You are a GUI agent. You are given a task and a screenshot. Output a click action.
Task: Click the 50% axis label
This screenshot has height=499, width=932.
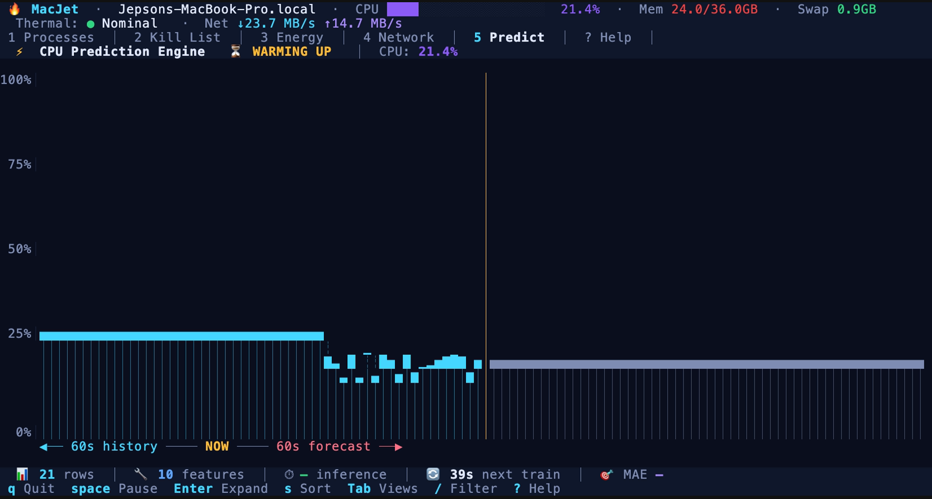pyautogui.click(x=19, y=249)
